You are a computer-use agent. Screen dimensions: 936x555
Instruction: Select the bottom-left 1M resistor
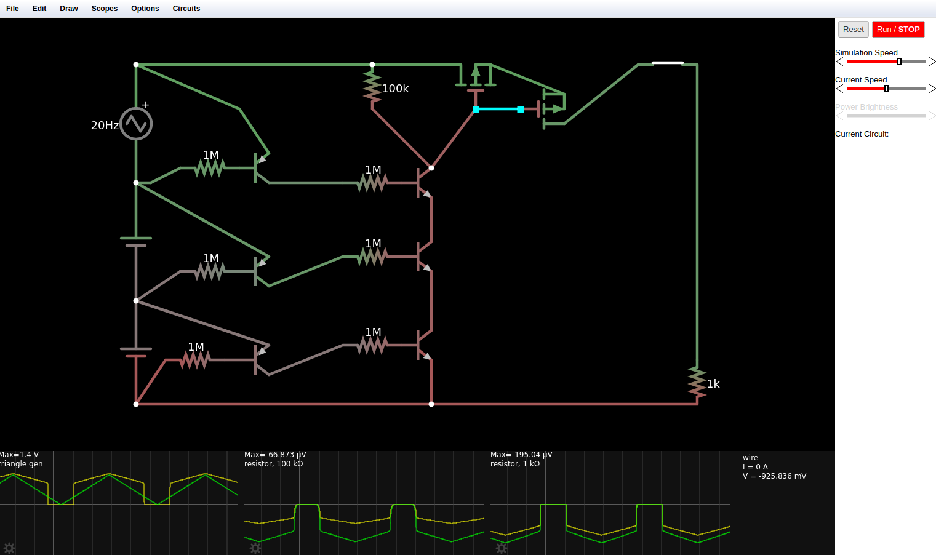195,359
